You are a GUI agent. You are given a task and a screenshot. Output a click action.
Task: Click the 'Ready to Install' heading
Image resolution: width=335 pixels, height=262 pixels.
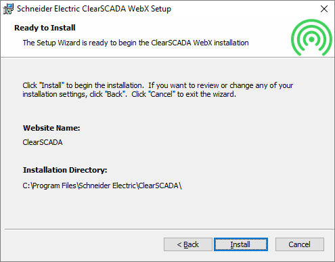(x=45, y=28)
